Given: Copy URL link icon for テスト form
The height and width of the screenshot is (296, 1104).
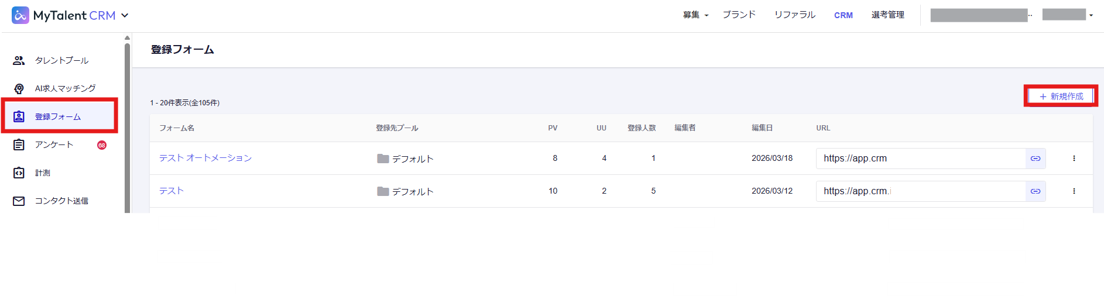Looking at the screenshot, I should [1035, 191].
